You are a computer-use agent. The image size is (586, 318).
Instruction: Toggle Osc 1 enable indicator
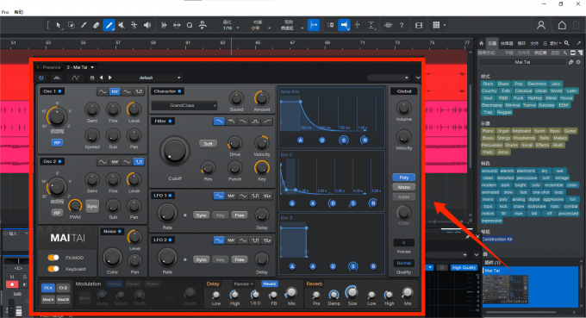tap(59, 91)
